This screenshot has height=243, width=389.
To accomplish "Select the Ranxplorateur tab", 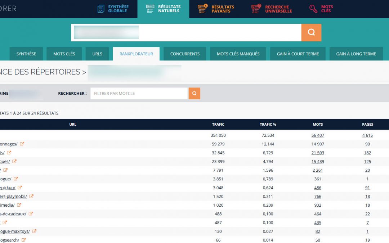I will coord(136,54).
